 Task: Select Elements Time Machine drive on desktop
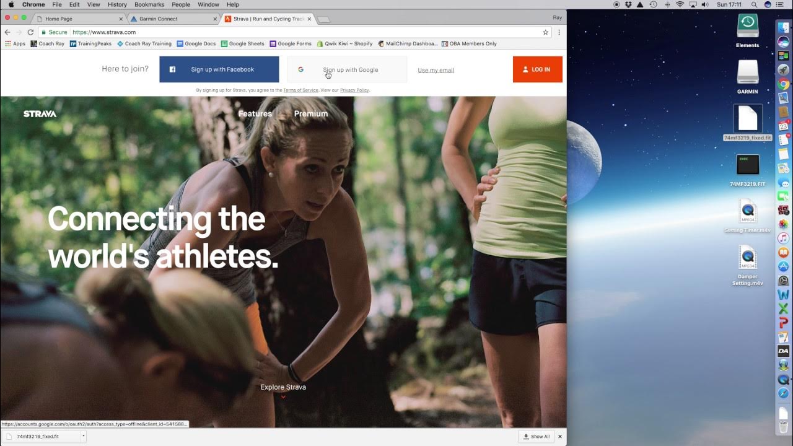tap(748, 31)
